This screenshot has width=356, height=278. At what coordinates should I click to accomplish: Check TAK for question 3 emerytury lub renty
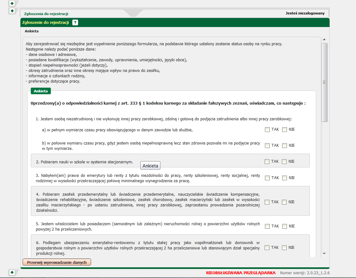[267, 178]
